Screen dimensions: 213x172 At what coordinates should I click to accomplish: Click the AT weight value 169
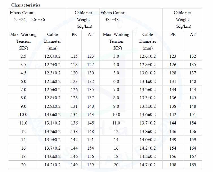[x=193, y=165]
